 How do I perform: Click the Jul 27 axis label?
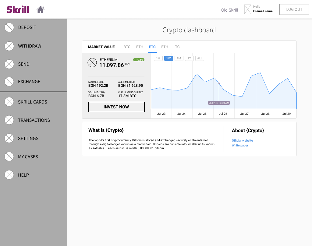coord(244,114)
